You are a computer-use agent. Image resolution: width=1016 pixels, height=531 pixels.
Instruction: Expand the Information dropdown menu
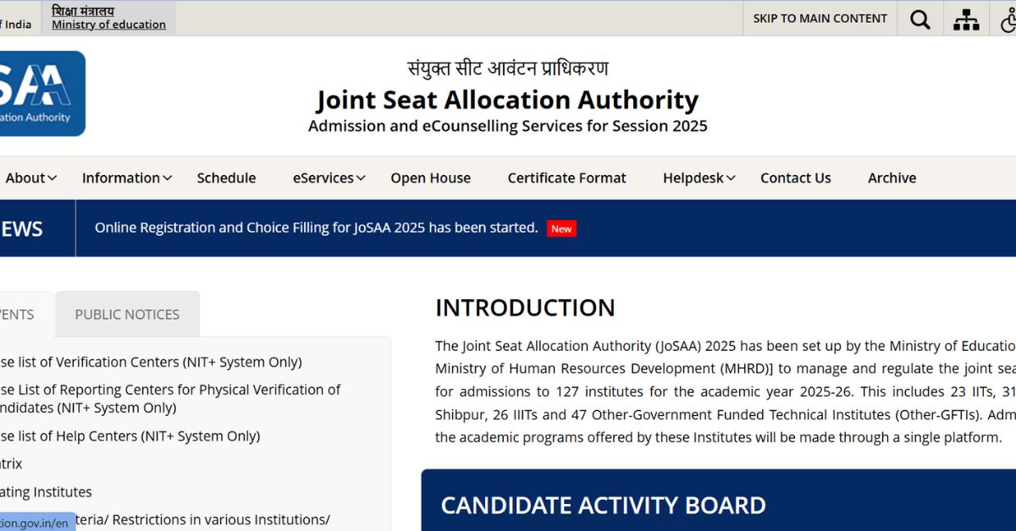coord(127,178)
